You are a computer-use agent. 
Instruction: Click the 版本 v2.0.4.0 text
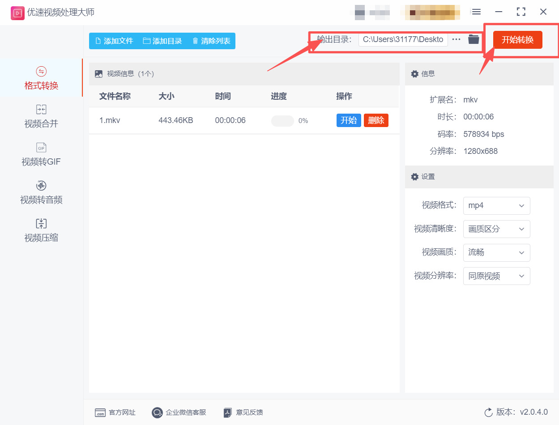tap(522, 412)
